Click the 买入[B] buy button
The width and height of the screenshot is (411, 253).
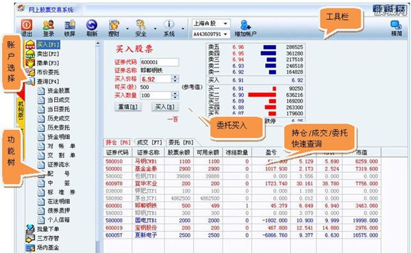(x=164, y=107)
